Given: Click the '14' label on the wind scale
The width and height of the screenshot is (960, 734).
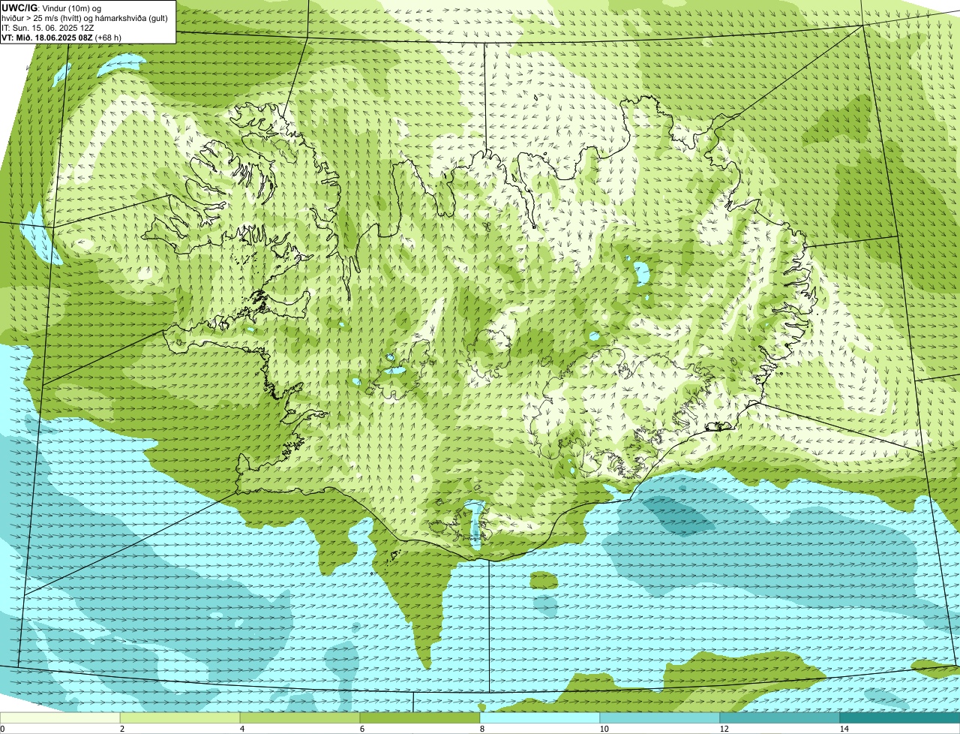Looking at the screenshot, I should [x=844, y=729].
